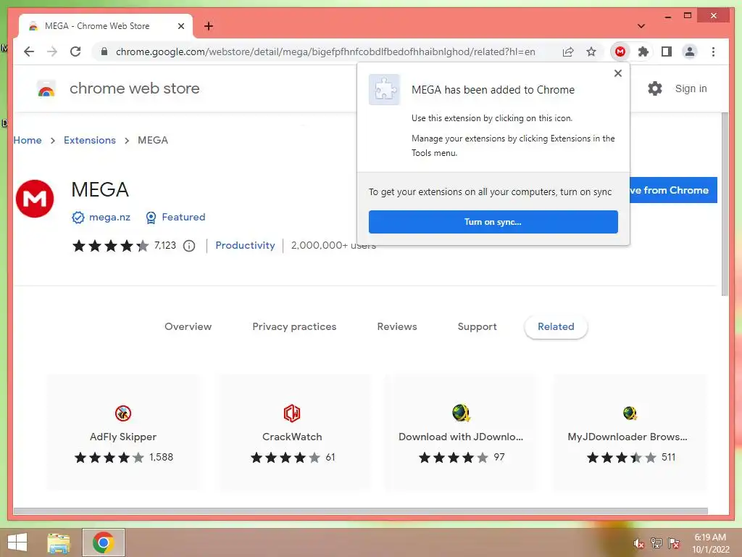The width and height of the screenshot is (742, 557).
Task: Open the mega.nz publisher link
Action: pos(109,217)
